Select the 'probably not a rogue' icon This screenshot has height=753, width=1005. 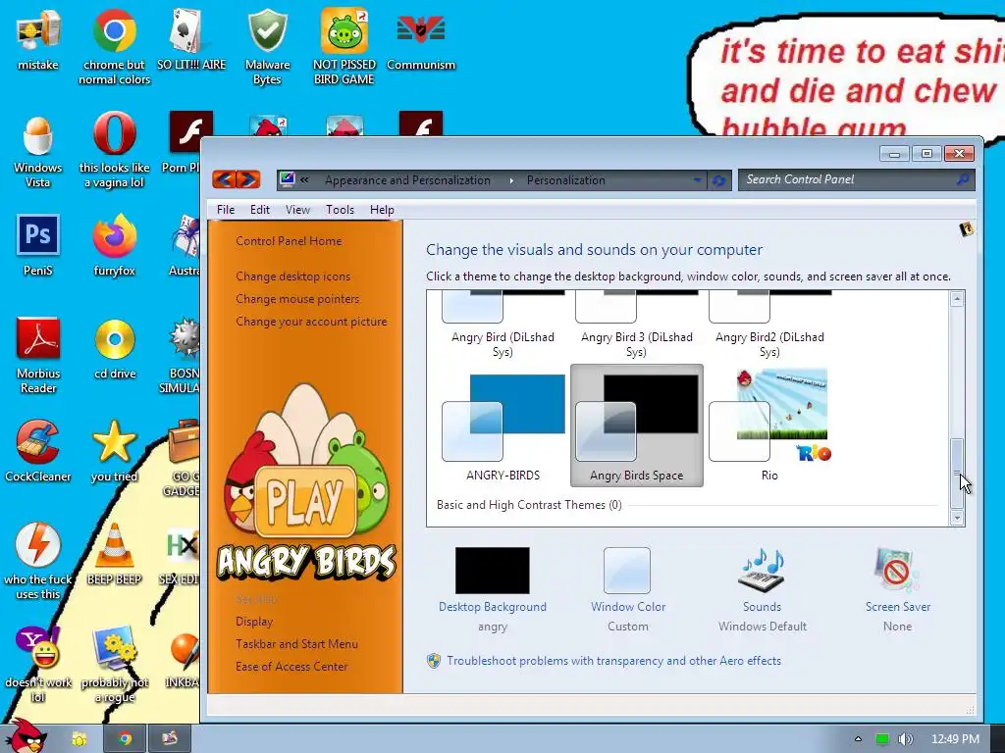point(114,665)
